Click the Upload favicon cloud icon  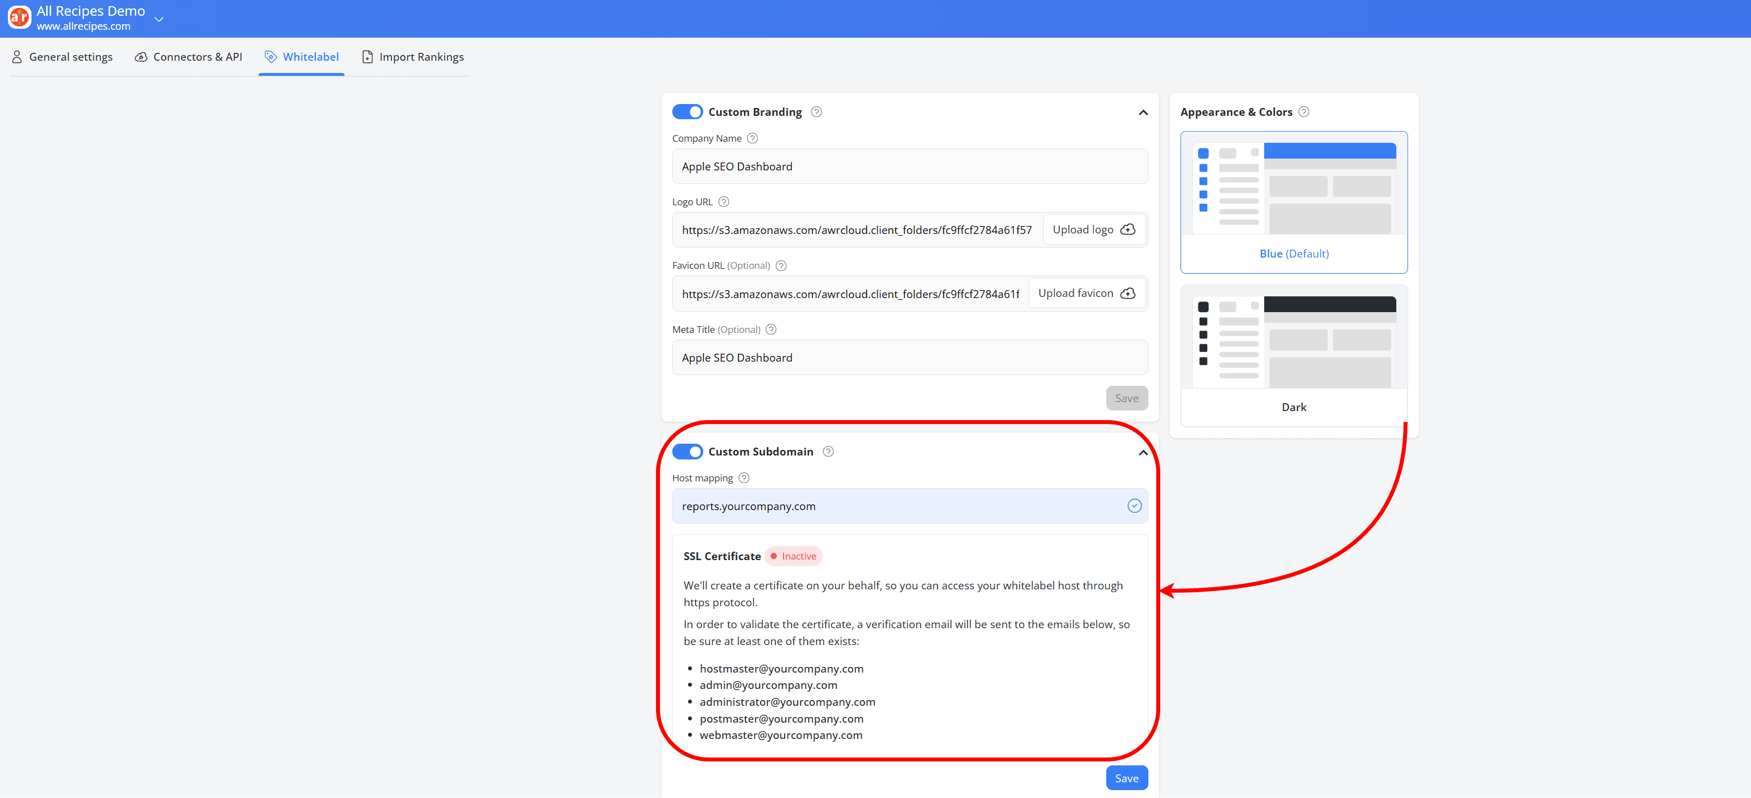[1128, 293]
